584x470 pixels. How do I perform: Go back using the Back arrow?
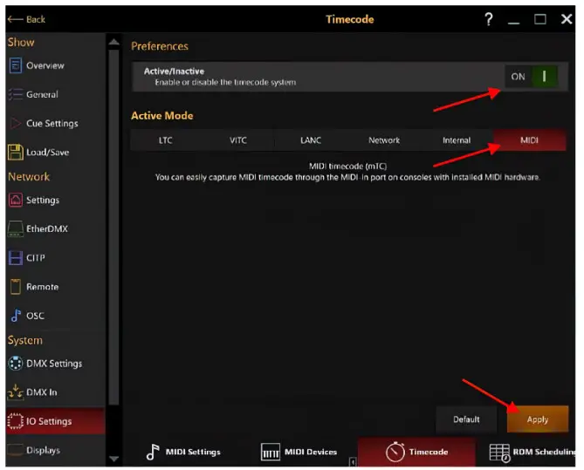15,19
